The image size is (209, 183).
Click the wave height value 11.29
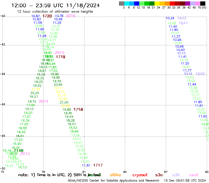[57, 23]
